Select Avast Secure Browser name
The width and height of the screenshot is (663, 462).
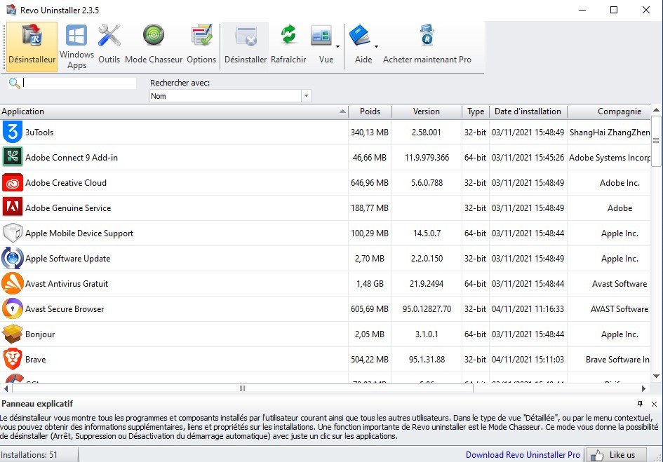65,309
